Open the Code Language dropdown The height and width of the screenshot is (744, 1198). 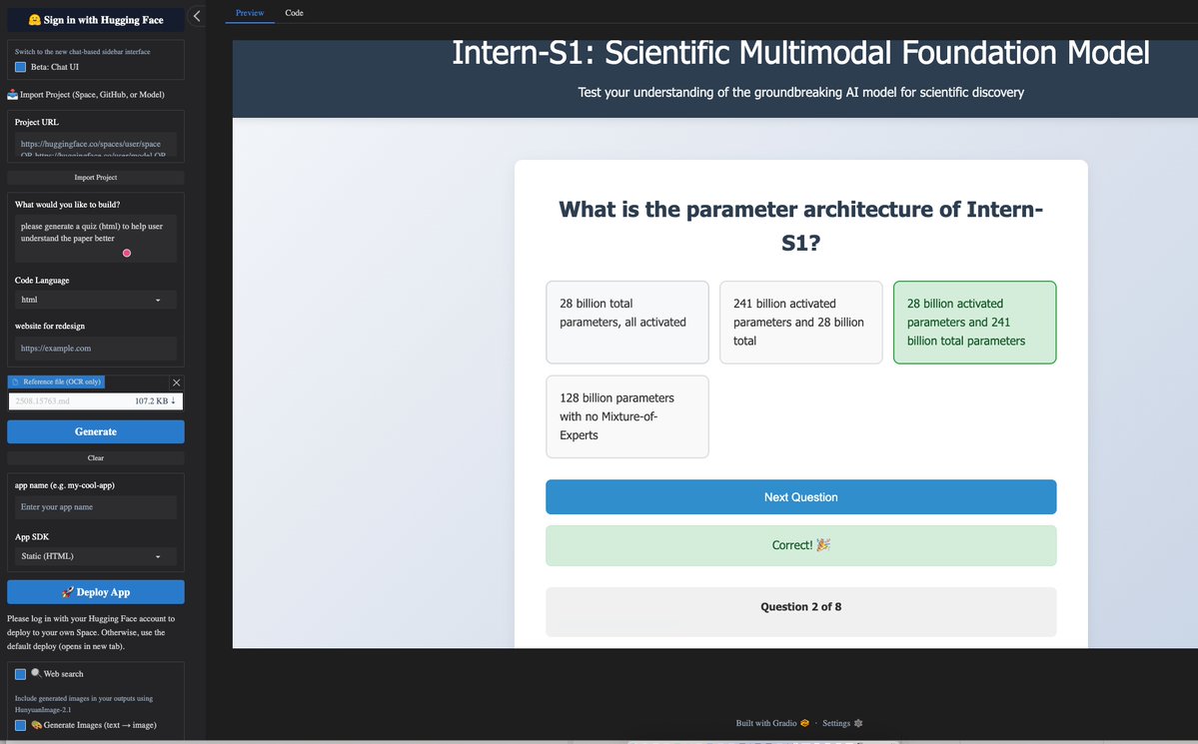click(96, 300)
